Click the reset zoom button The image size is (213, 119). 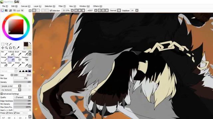tap(83, 10)
